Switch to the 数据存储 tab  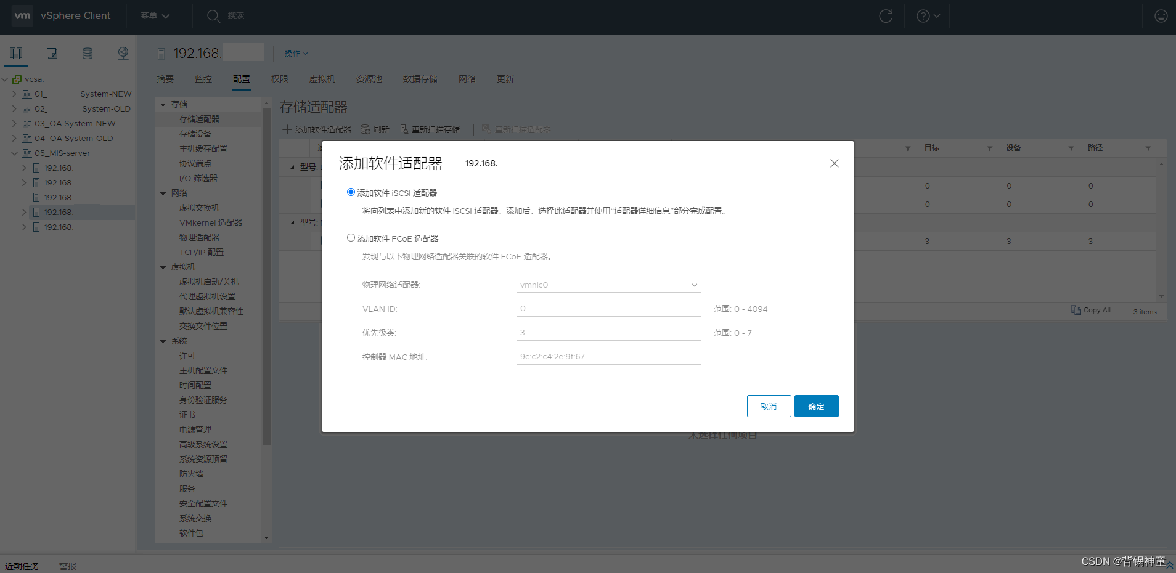click(420, 79)
